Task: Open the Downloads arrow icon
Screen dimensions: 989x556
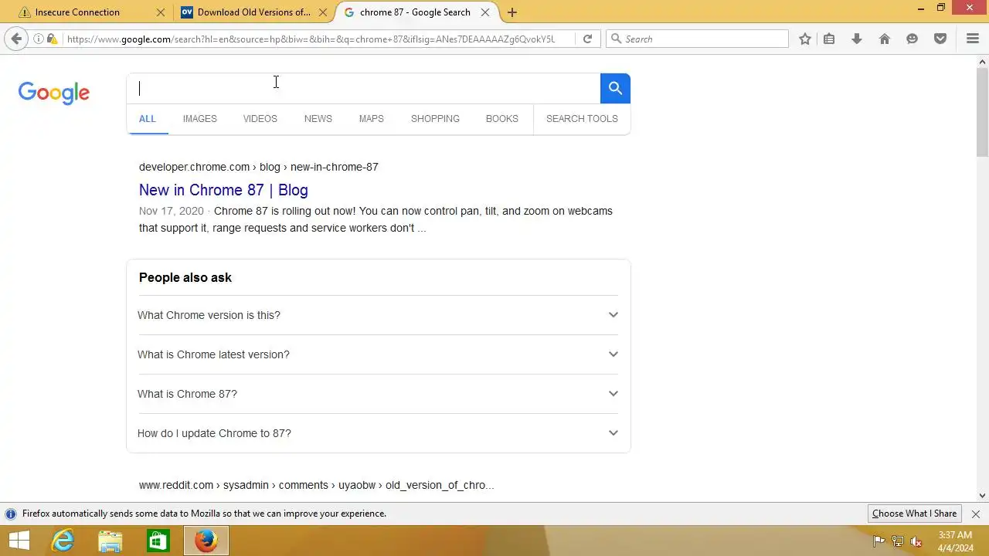Action: click(857, 39)
